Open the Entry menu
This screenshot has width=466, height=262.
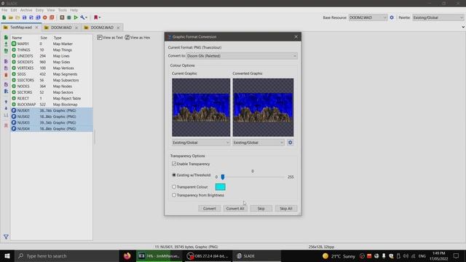(39, 10)
